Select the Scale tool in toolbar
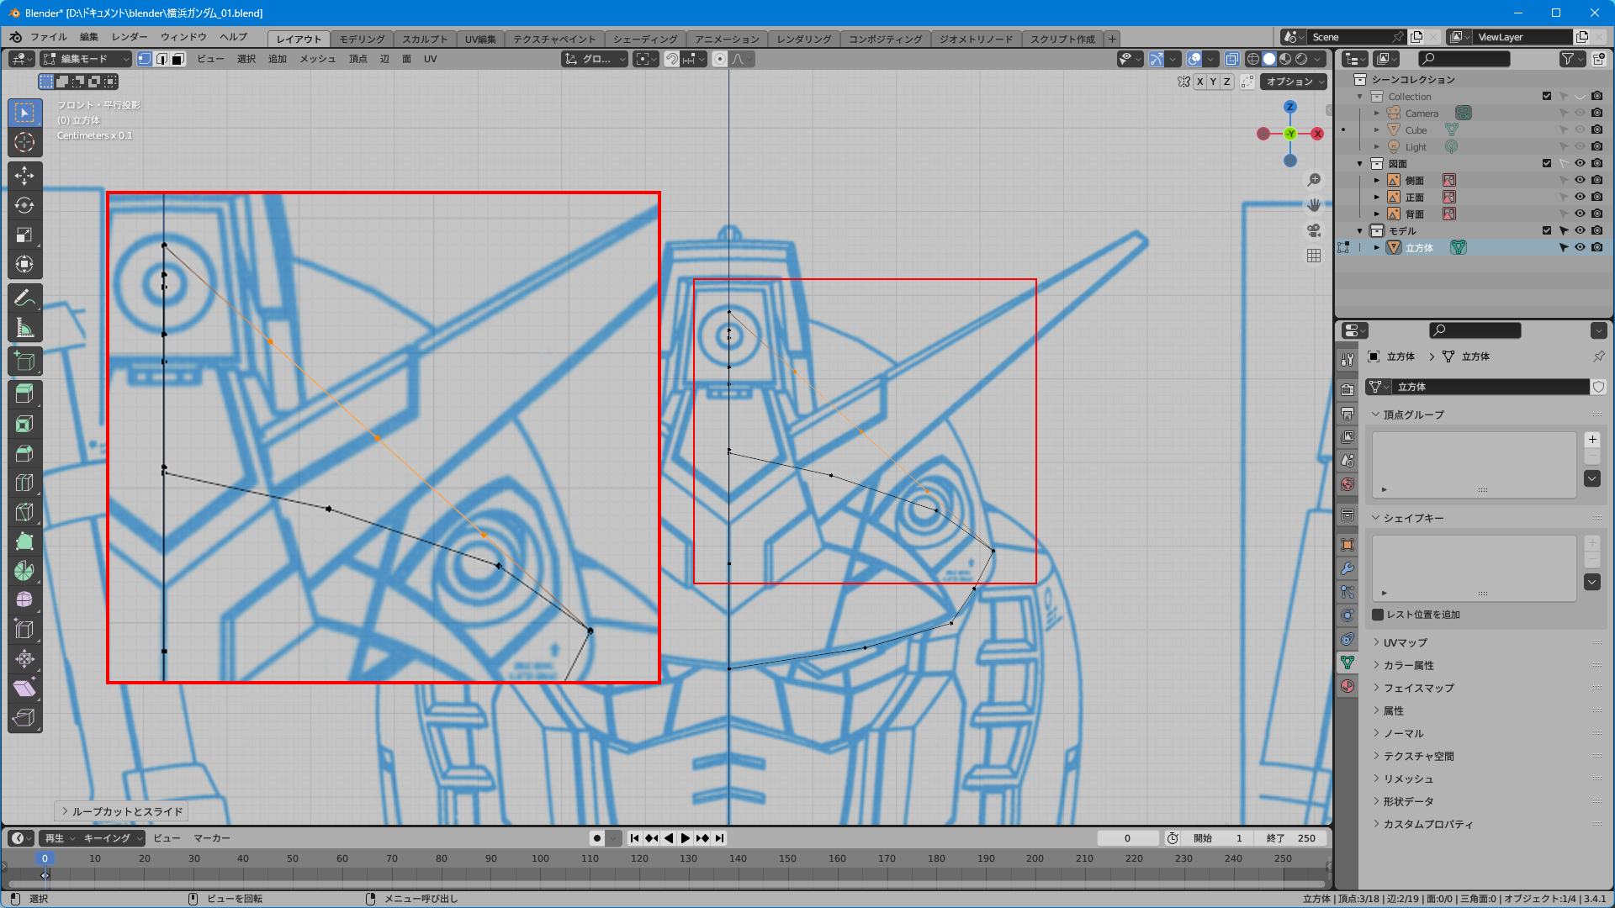1615x908 pixels. 24,235
